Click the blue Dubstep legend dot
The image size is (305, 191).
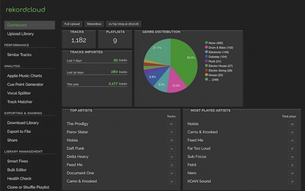pos(206,56)
